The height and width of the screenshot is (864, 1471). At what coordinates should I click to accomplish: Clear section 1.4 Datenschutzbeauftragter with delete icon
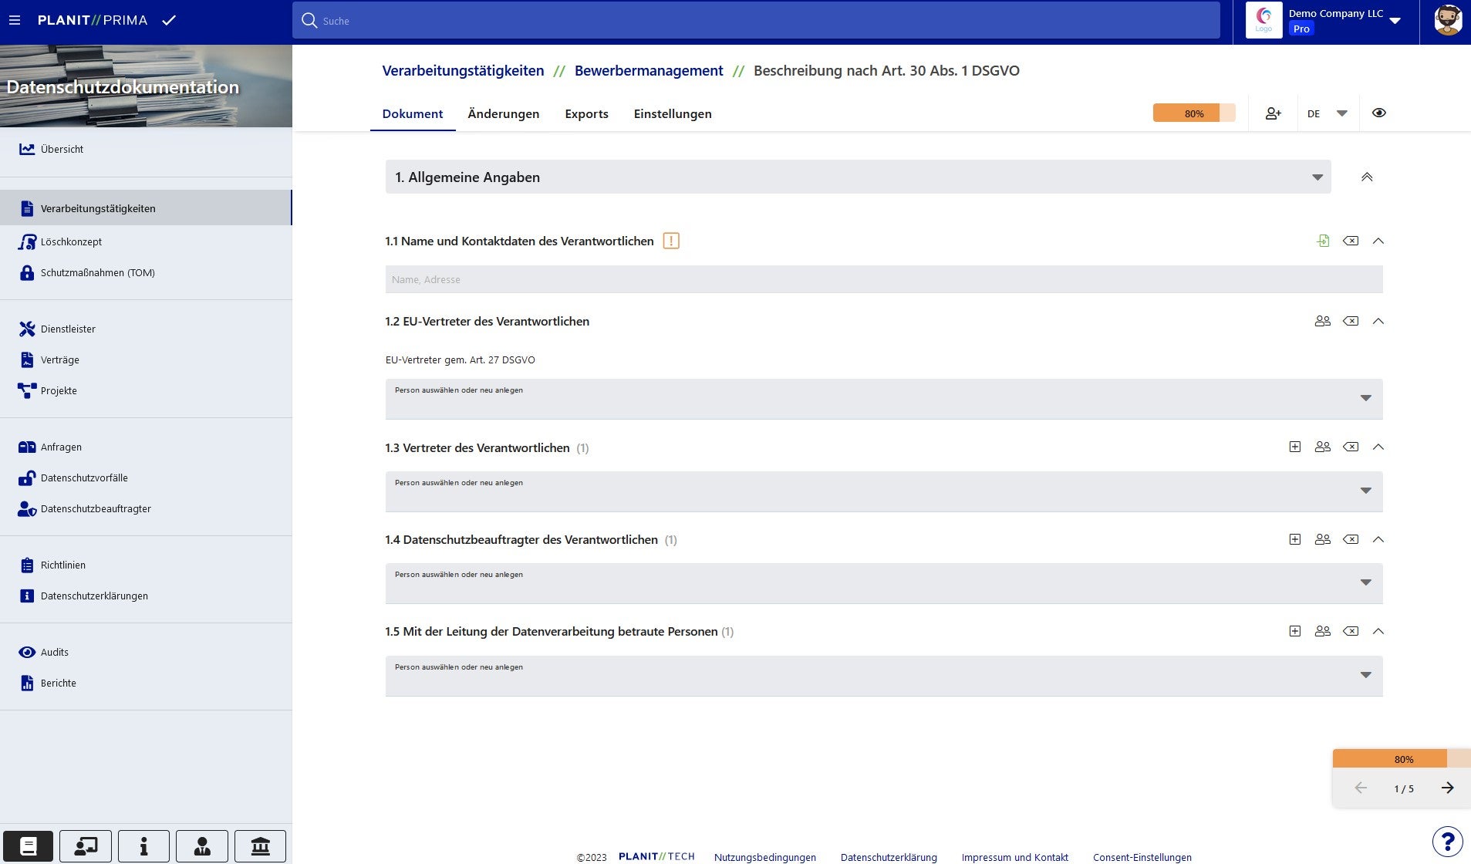[1351, 539]
